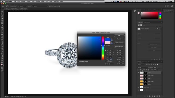Open the layer Kind filter dropdown

tap(141, 65)
